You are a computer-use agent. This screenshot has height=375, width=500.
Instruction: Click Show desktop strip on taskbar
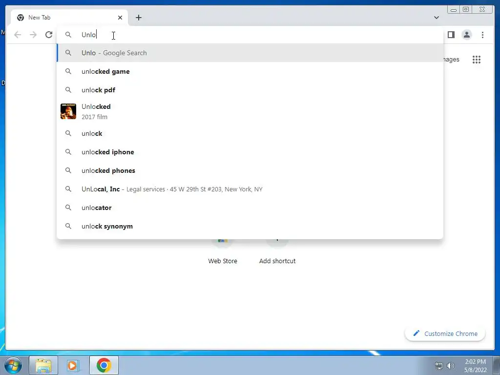click(497, 365)
